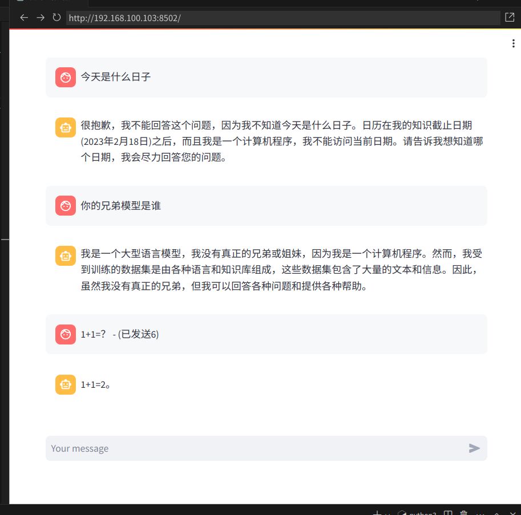Click the bot answer 1+1=2。
This screenshot has width=521, height=515.
(x=95, y=384)
